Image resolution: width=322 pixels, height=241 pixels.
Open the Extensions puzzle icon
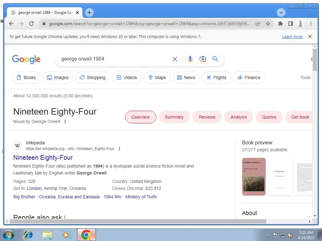pyautogui.click(x=280, y=24)
